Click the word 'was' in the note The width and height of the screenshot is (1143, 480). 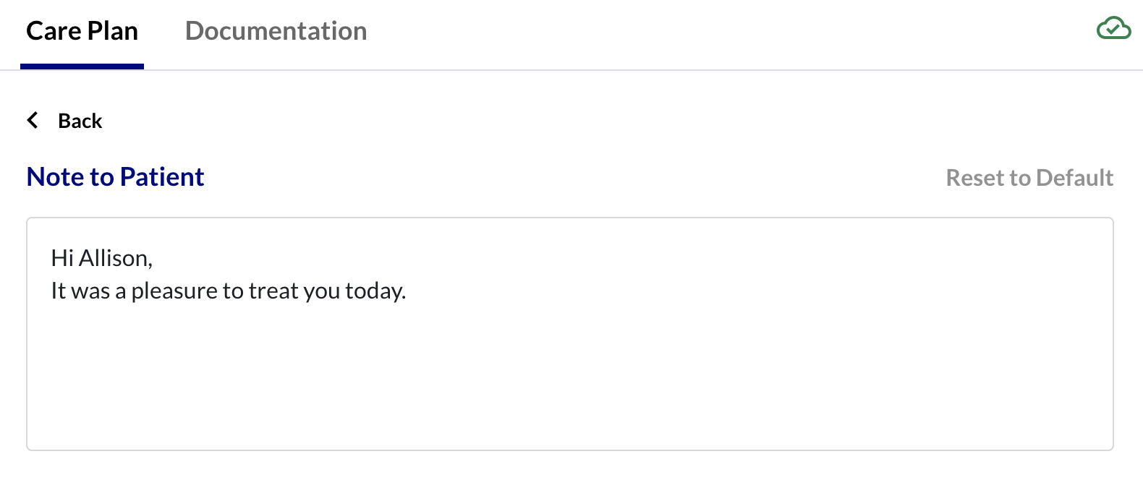90,291
